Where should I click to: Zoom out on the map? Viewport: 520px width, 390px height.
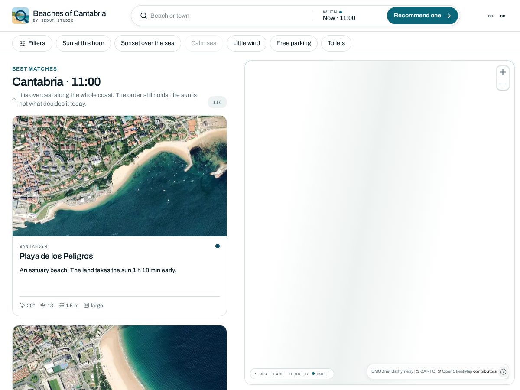coord(503,84)
